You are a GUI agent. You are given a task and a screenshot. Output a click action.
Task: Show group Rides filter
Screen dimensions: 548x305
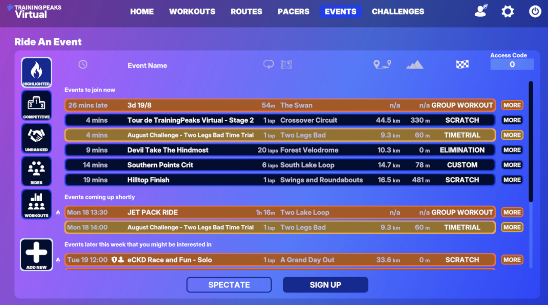click(x=37, y=171)
